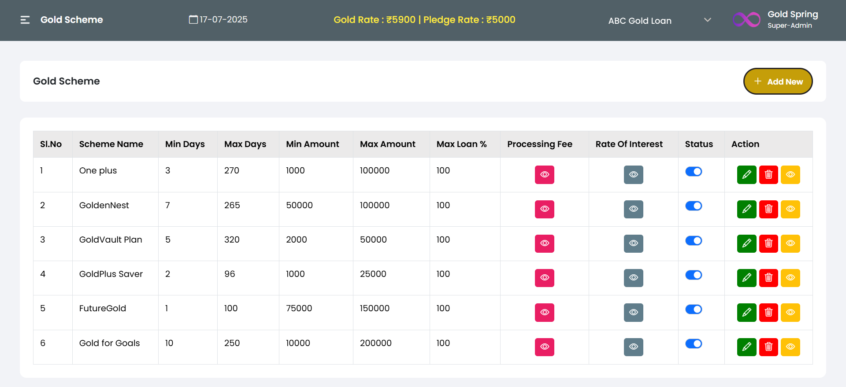Toggle status switch for GoldenNest
This screenshot has height=387, width=846.
pyautogui.click(x=694, y=206)
